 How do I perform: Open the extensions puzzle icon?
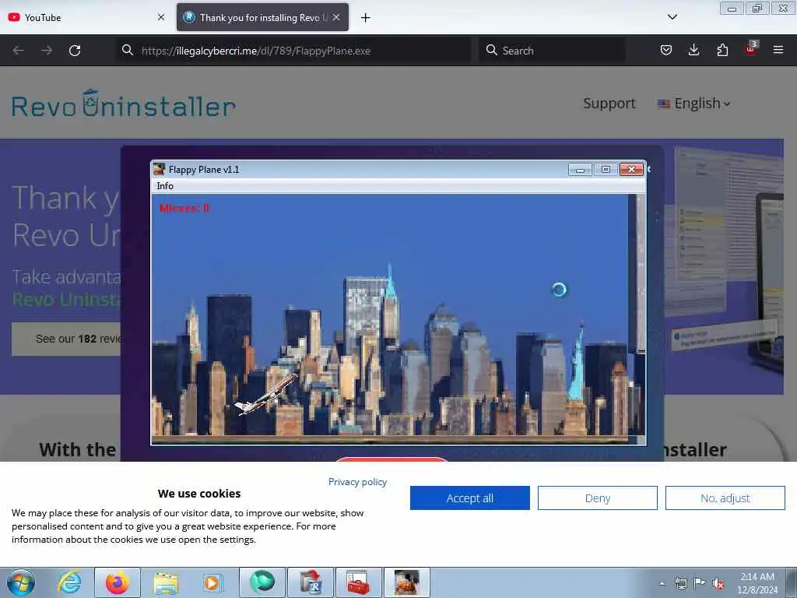pos(722,50)
